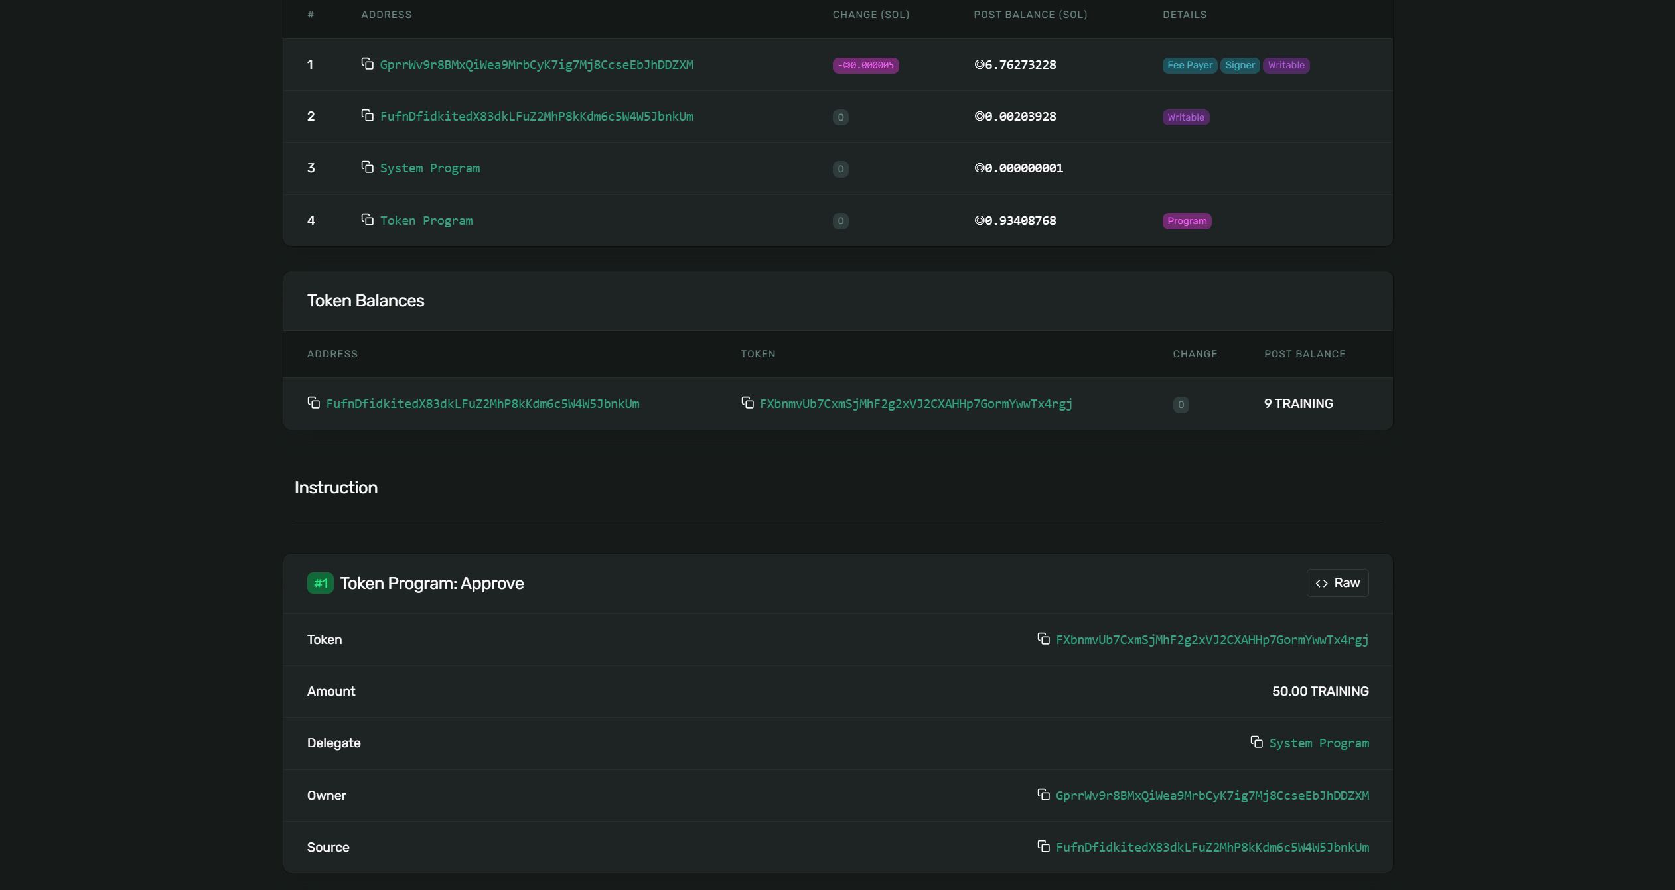Click the Writable badge on address 1
This screenshot has width=1675, height=890.
pos(1285,64)
